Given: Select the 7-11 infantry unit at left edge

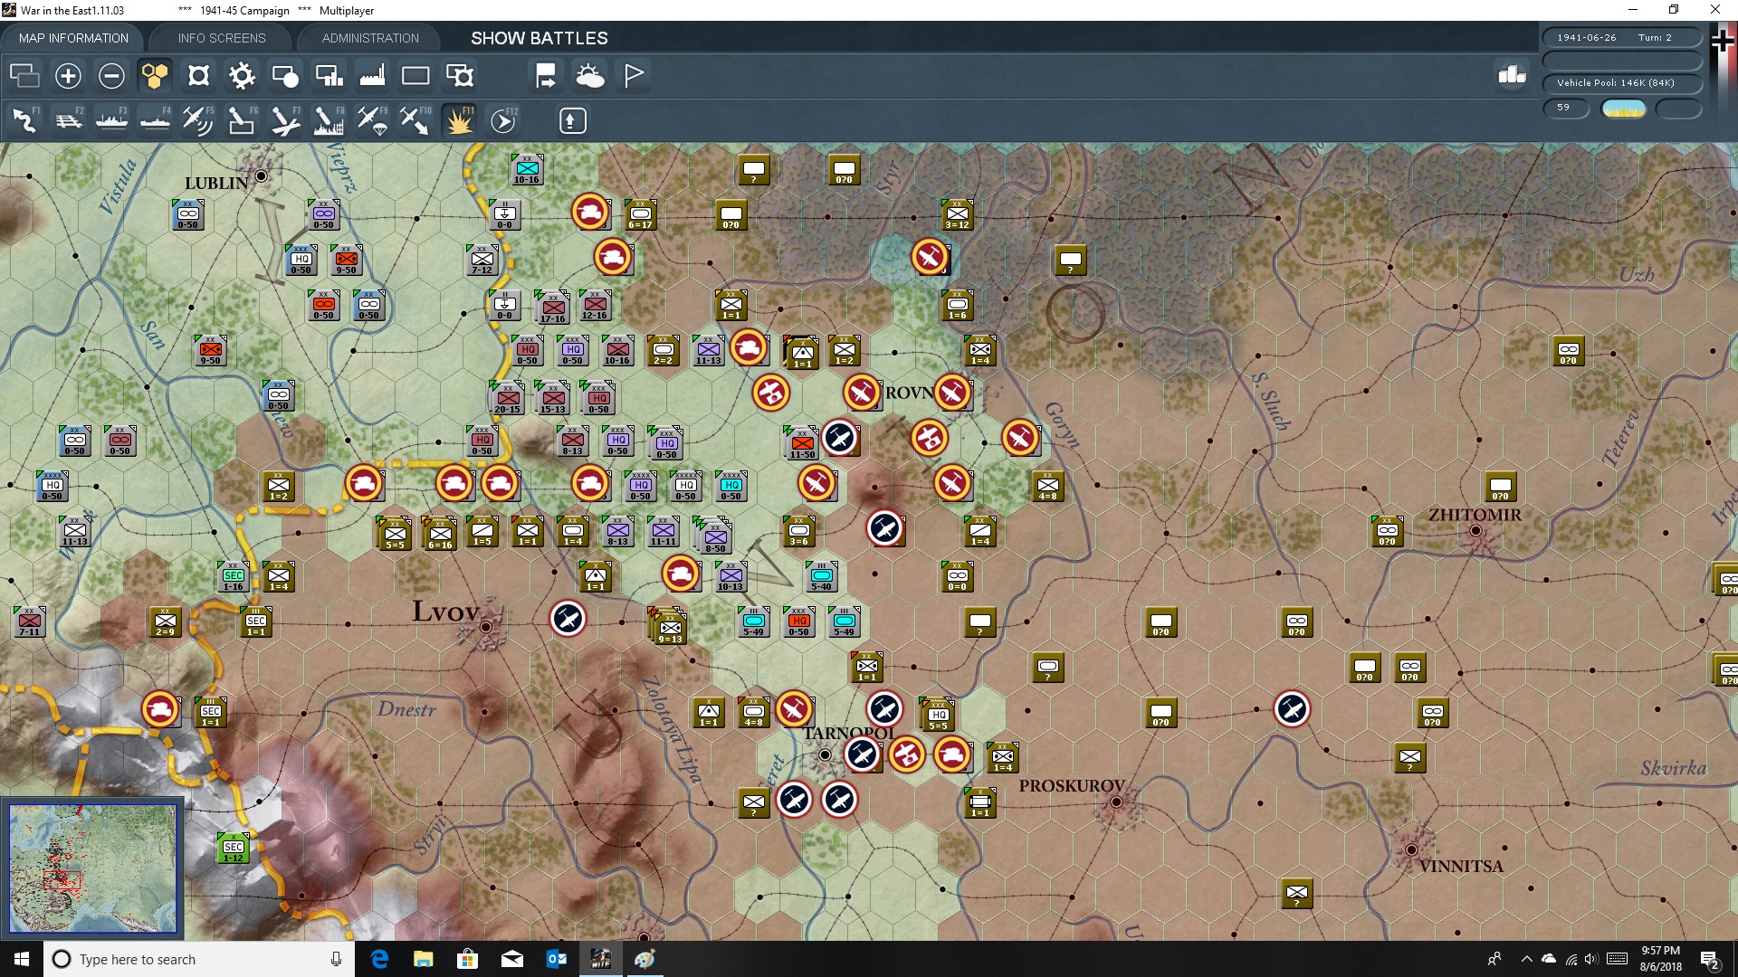Looking at the screenshot, I should click(x=30, y=622).
